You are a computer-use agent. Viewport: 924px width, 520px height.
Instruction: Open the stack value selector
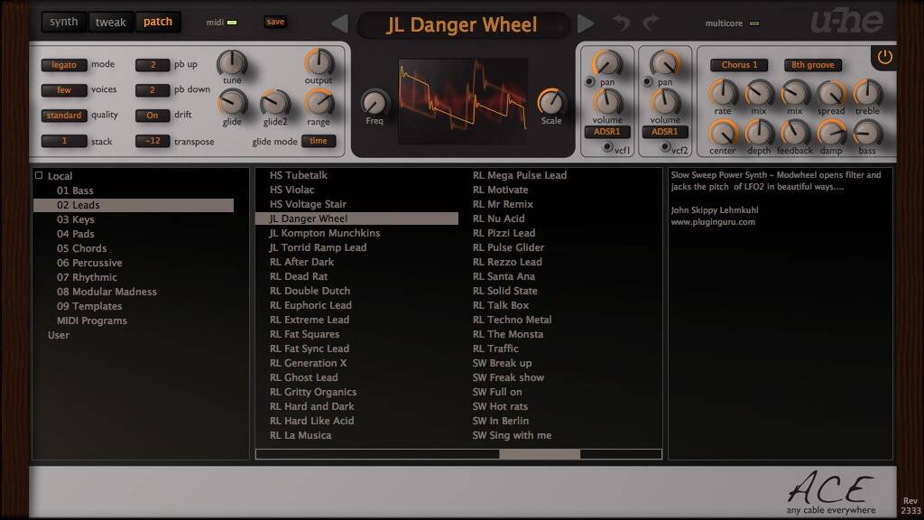(64, 141)
